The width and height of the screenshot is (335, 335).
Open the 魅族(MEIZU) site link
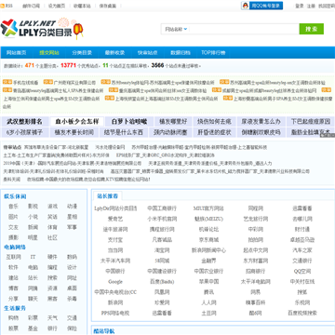[x=208, y=219]
